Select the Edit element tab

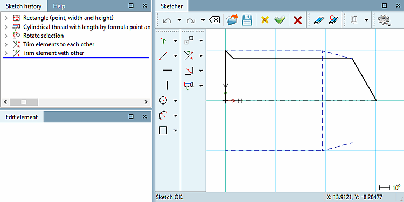pos(22,117)
